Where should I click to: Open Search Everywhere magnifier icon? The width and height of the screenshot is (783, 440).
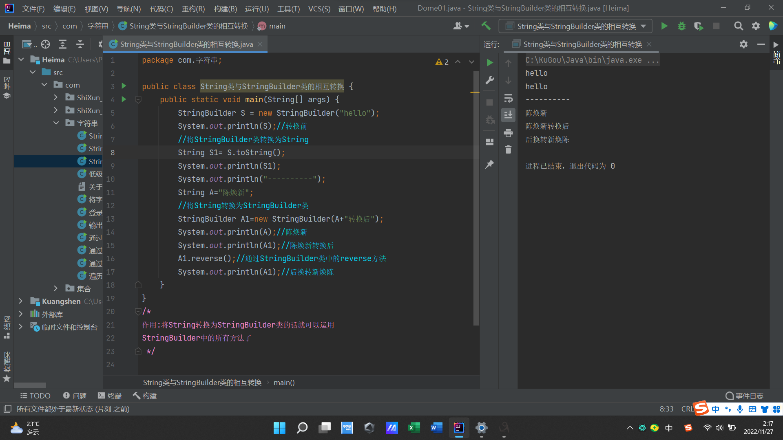click(x=738, y=26)
